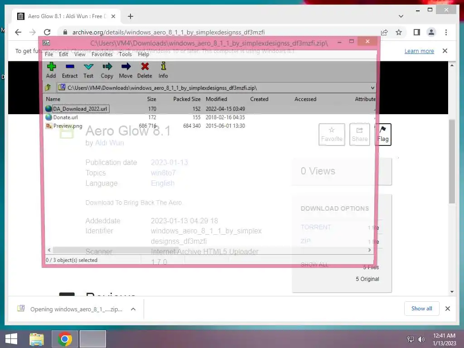Image resolution: width=464 pixels, height=348 pixels.
Task: Select the Copy toolbar icon in 7-Zip
Action: click(x=107, y=70)
